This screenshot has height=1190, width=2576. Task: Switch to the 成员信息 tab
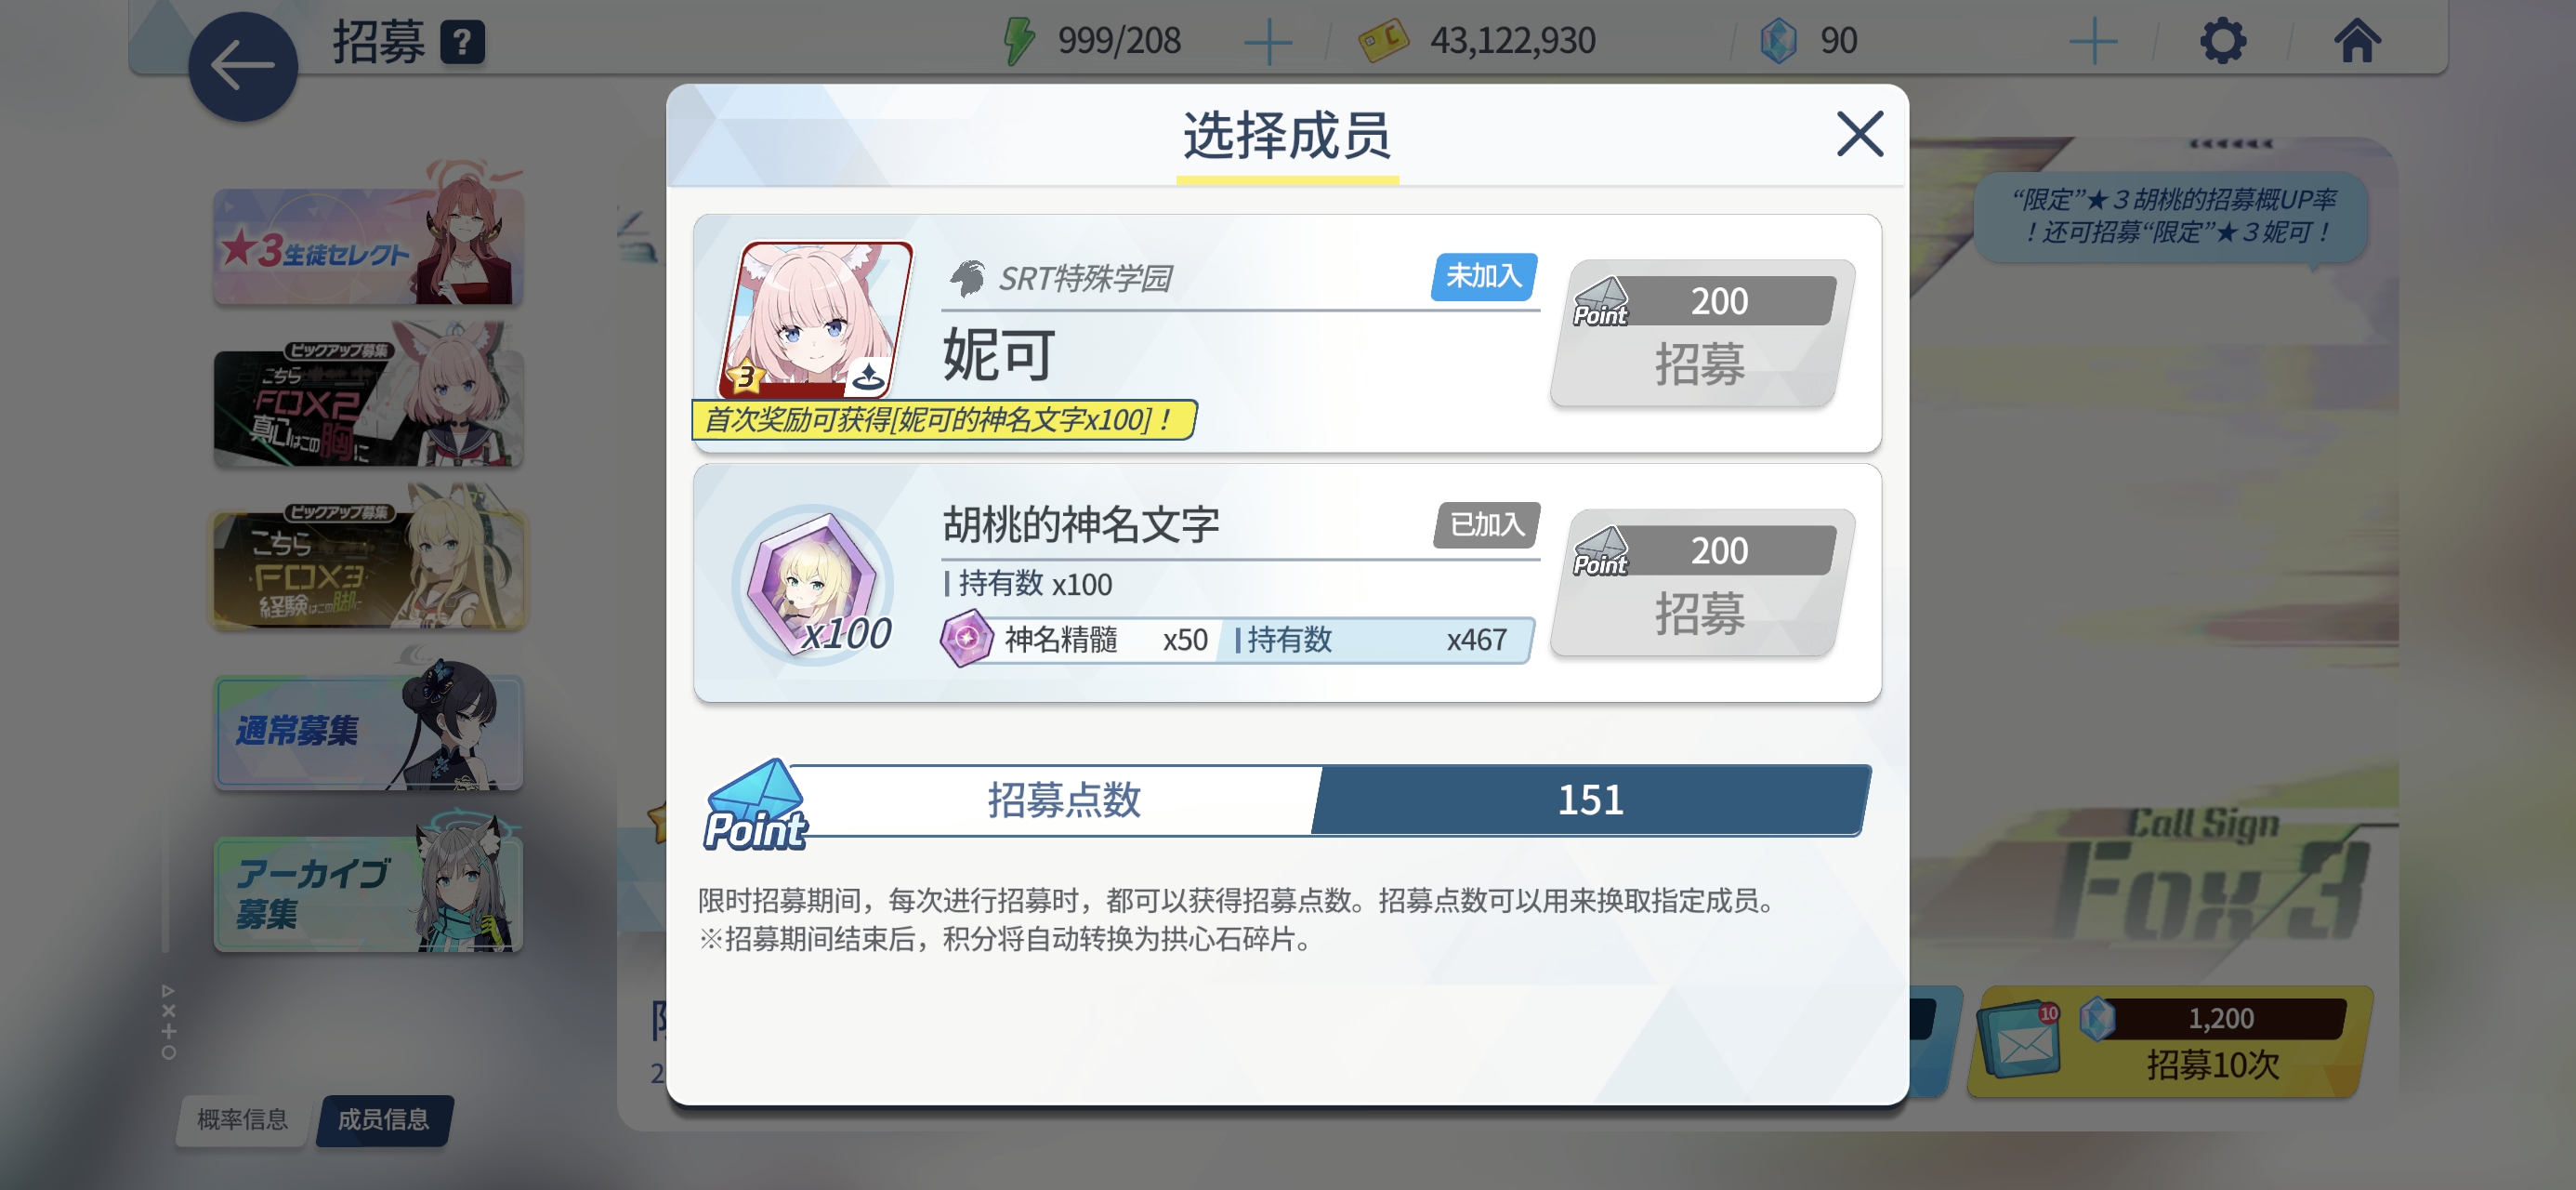pos(384,1119)
